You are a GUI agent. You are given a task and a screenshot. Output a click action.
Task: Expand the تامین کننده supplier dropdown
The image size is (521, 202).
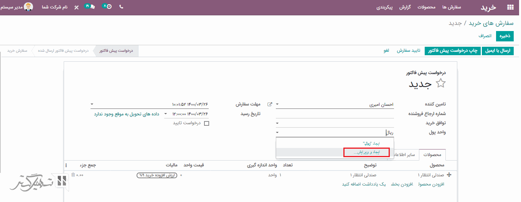point(277,104)
